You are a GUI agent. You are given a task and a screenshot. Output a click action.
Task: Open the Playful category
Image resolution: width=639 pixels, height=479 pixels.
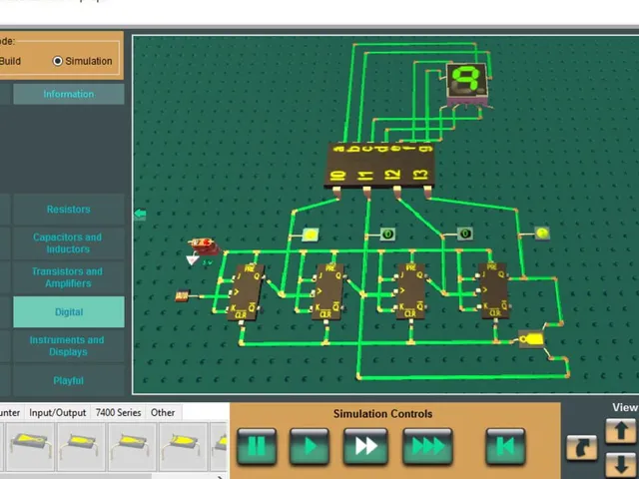69,380
